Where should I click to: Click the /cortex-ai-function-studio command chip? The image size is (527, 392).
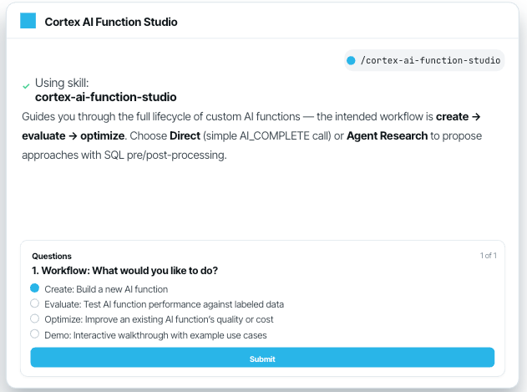(424, 60)
